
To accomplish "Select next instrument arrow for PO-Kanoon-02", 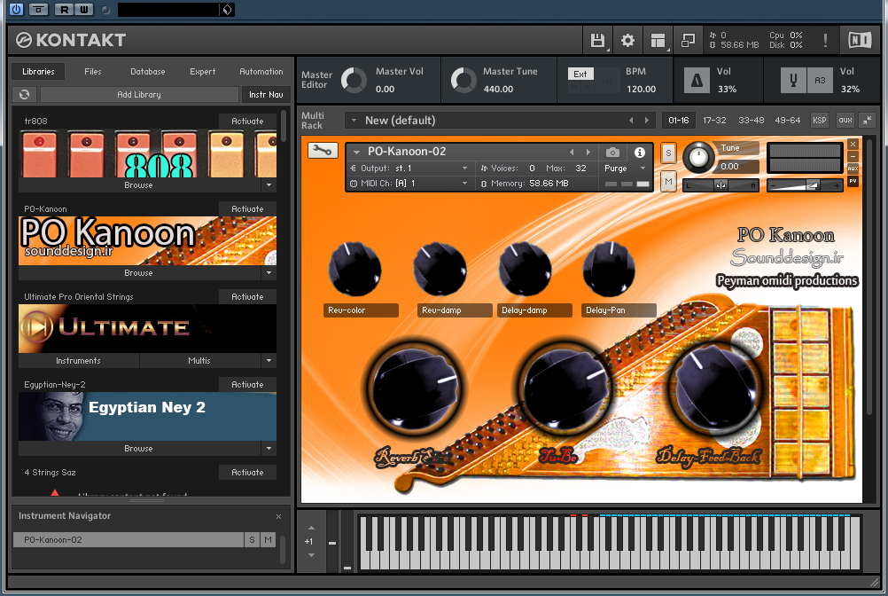I will 588,152.
